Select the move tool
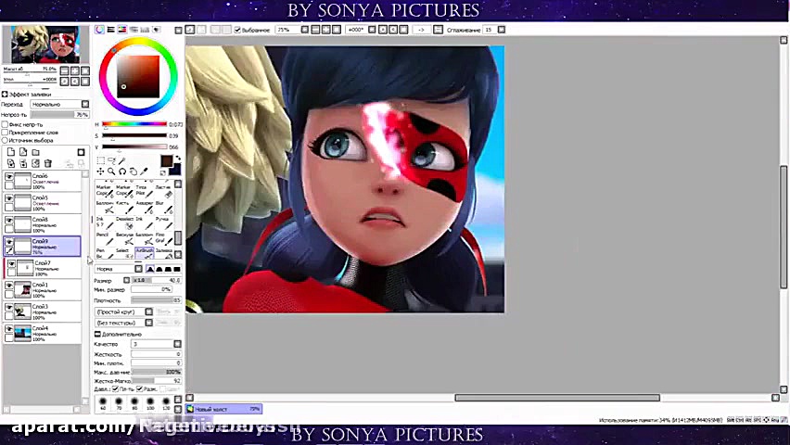 tap(100, 172)
